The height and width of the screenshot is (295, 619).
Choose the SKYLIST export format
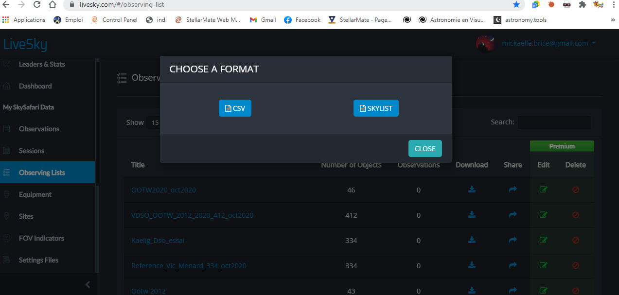click(x=376, y=108)
